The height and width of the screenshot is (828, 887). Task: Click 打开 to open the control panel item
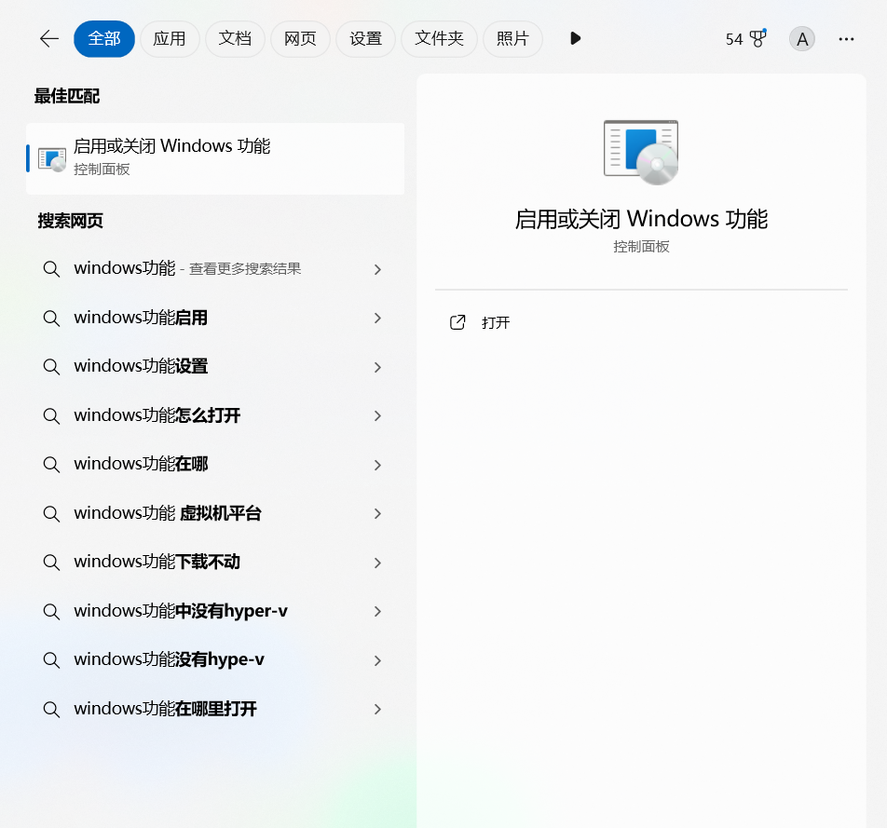(496, 322)
